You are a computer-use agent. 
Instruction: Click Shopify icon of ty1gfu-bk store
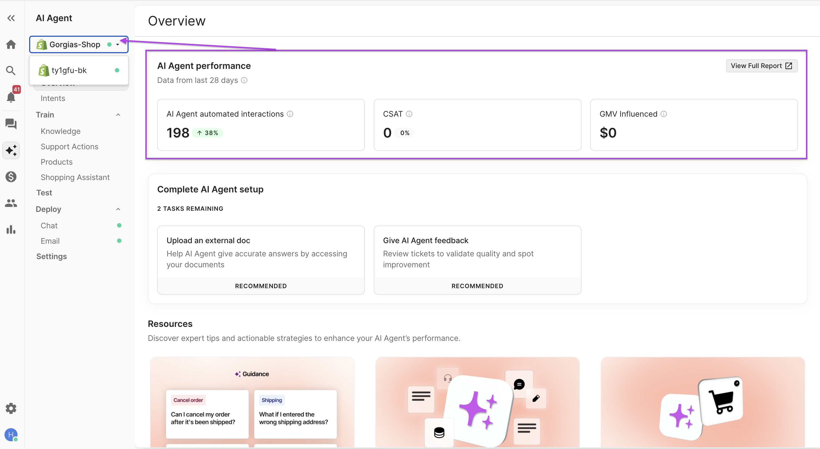(44, 70)
